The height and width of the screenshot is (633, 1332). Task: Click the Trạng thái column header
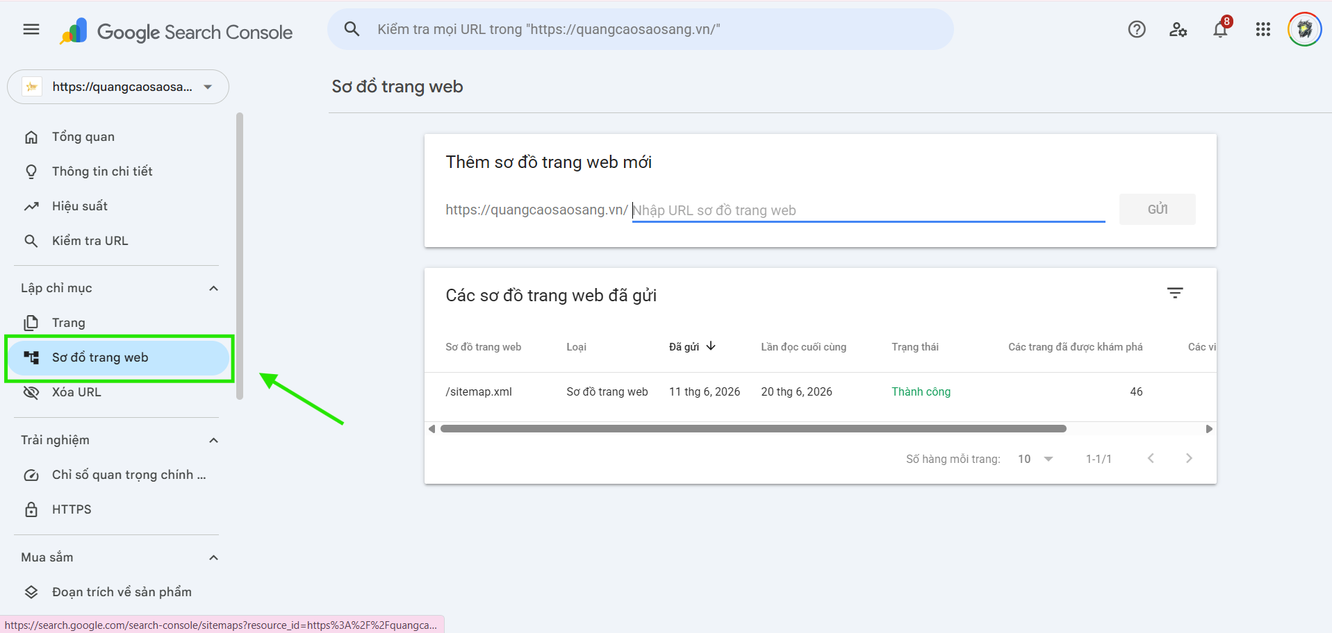click(915, 346)
